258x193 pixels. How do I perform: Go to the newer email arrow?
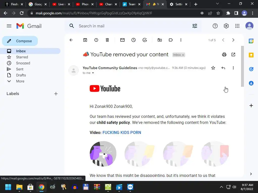(x=223, y=40)
